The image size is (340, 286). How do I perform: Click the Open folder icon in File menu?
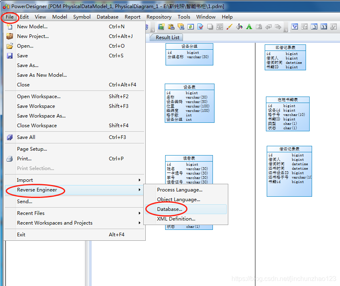click(x=10, y=46)
